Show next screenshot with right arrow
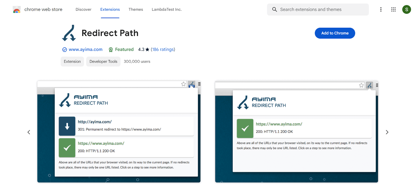Screen dimensions: 415x191 387,132
